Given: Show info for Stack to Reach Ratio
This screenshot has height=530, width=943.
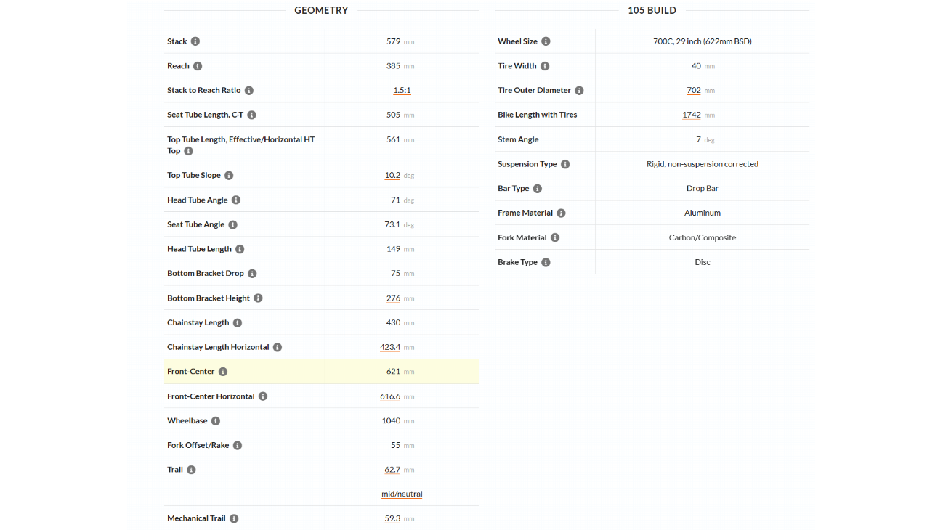Looking at the screenshot, I should [x=249, y=91].
